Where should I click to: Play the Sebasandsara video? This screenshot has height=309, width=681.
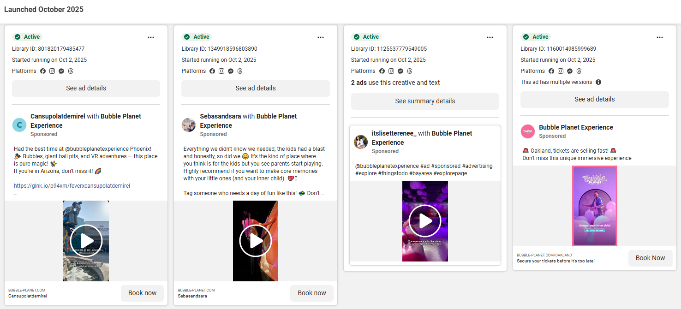click(256, 241)
